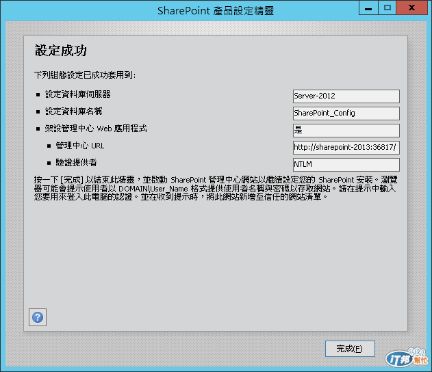The width and height of the screenshot is (432, 372).
Task: Click the 完成(F) finish button
Action: [x=350, y=349]
